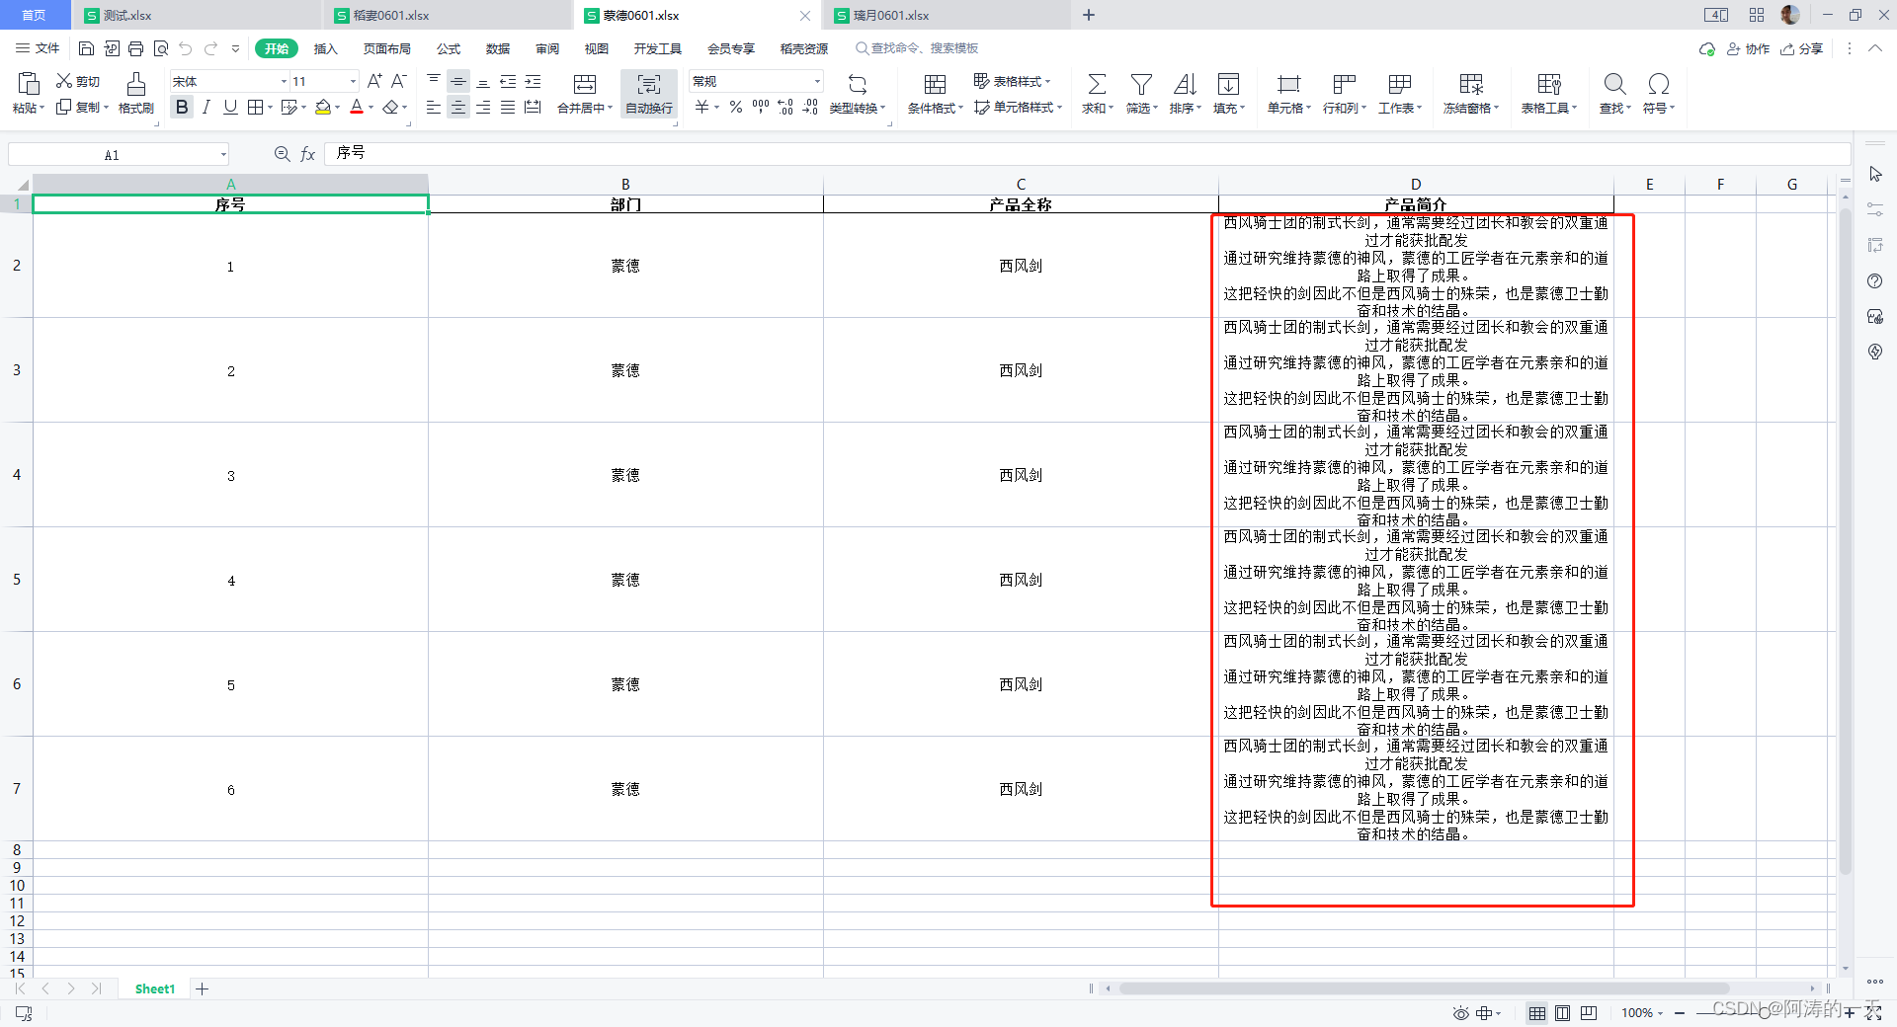1897x1027 pixels.
Task: Open a new document tab with plus
Action: [1089, 15]
